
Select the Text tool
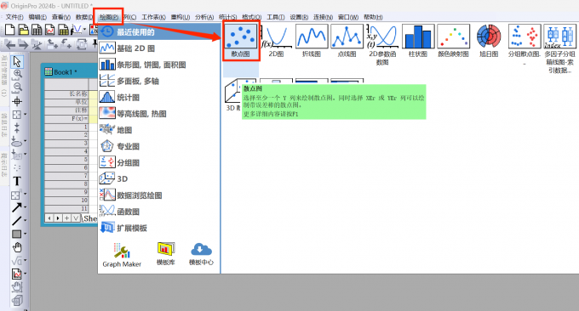[x=17, y=181]
